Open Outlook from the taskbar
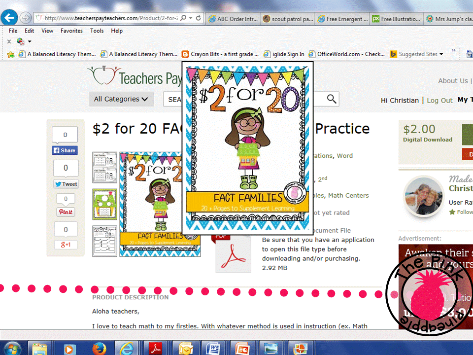 (x=185, y=349)
